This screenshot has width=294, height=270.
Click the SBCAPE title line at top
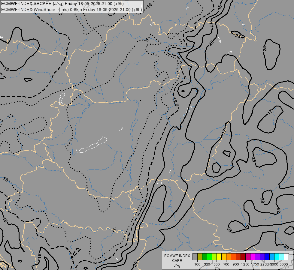pyautogui.click(x=62, y=4)
